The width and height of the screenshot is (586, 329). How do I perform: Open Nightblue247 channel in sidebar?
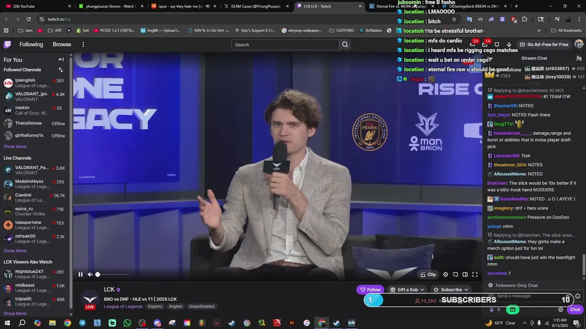(34, 274)
